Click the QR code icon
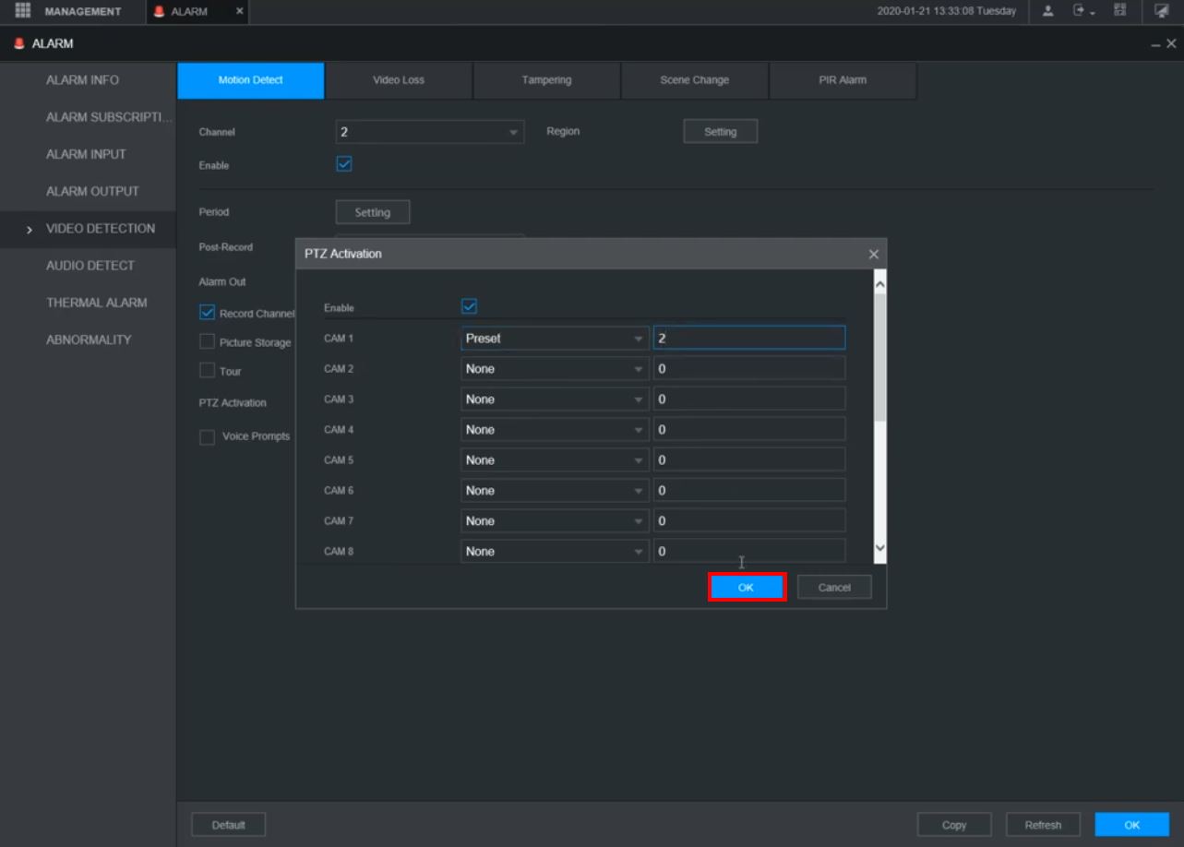The width and height of the screenshot is (1184, 847). [x=1120, y=11]
